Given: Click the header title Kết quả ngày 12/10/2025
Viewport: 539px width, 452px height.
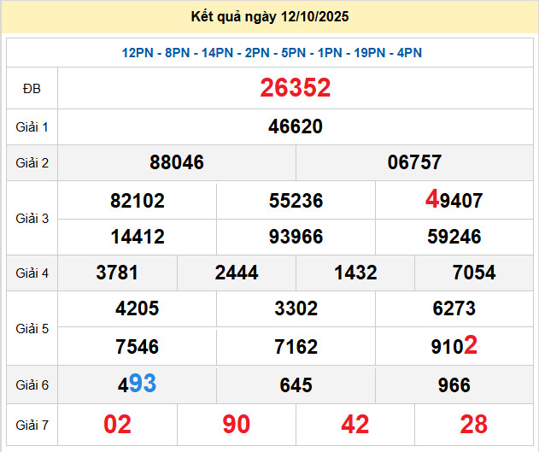Looking at the screenshot, I should click(x=270, y=17).
